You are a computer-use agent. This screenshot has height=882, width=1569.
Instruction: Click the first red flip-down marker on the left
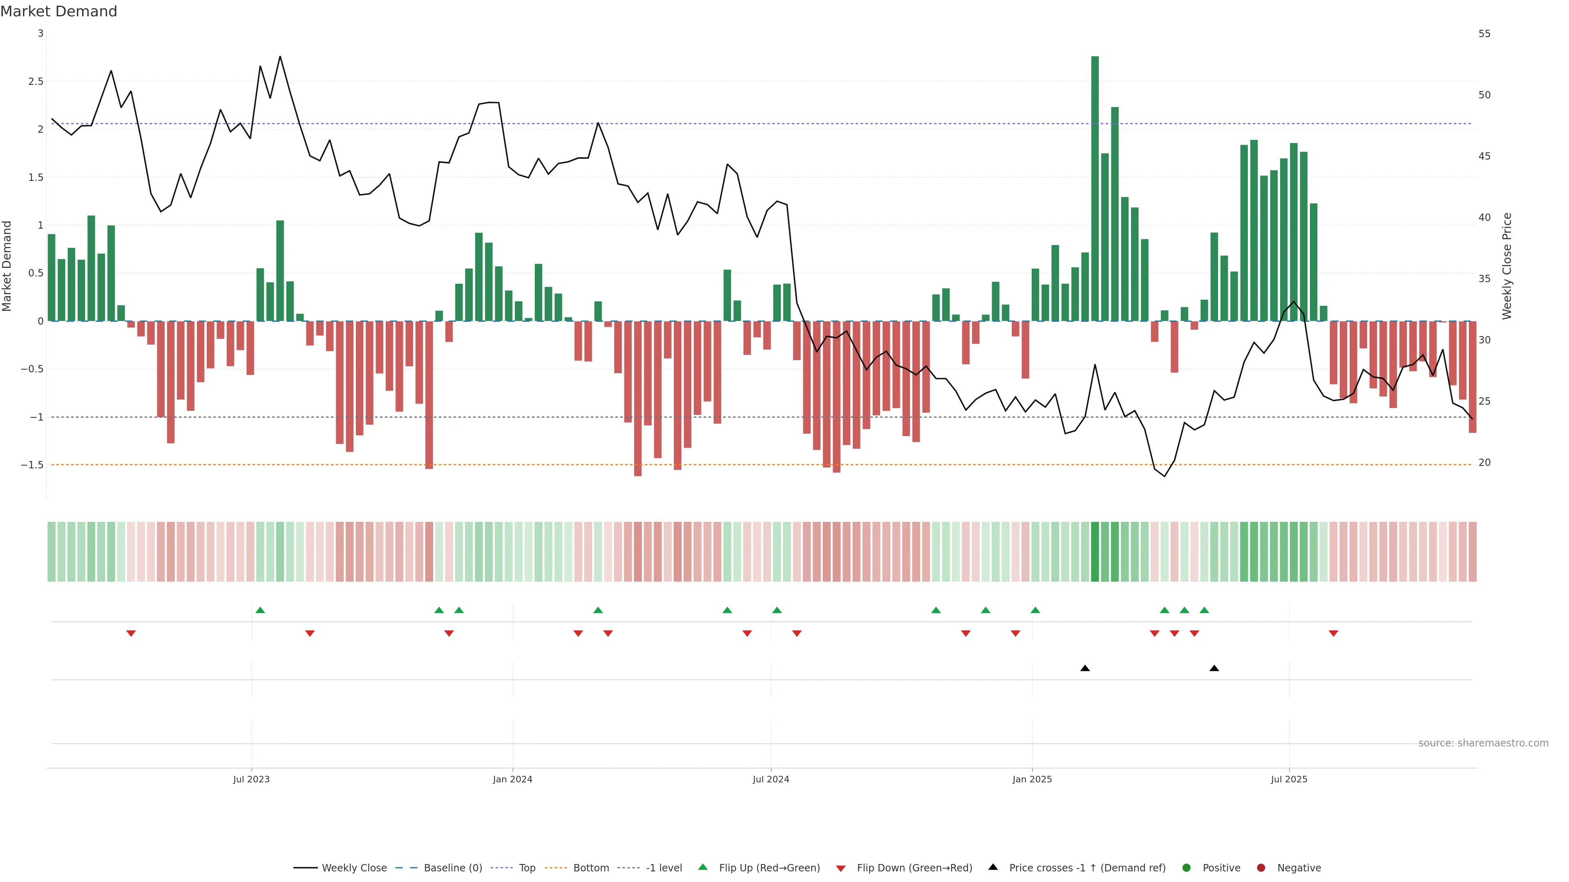pos(131,634)
